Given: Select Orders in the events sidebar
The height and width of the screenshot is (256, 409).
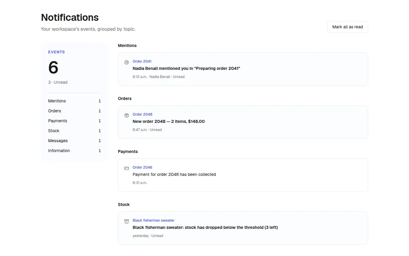Looking at the screenshot, I should 74,111.
